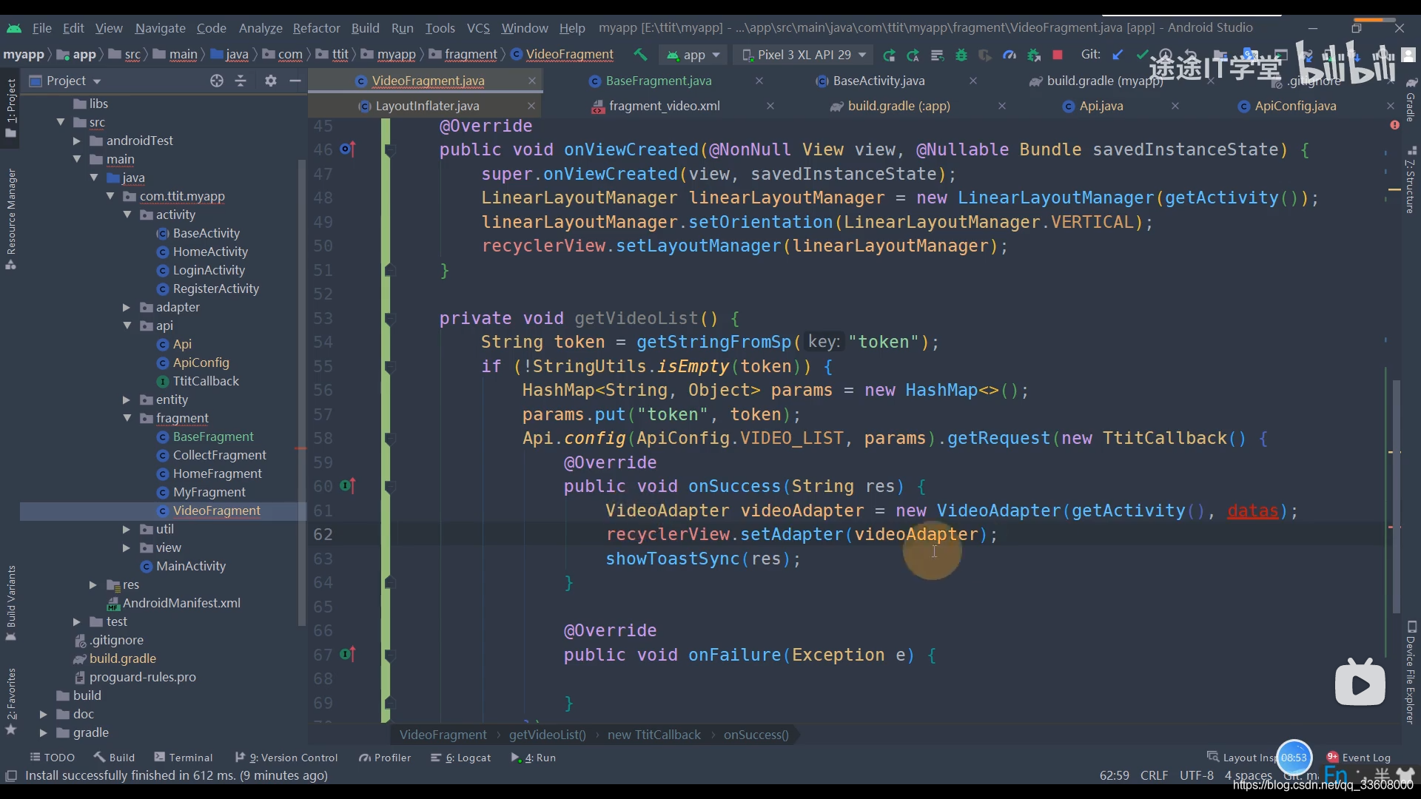This screenshot has height=799, width=1421.
Task: Collapse the api package
Action: 127,326
